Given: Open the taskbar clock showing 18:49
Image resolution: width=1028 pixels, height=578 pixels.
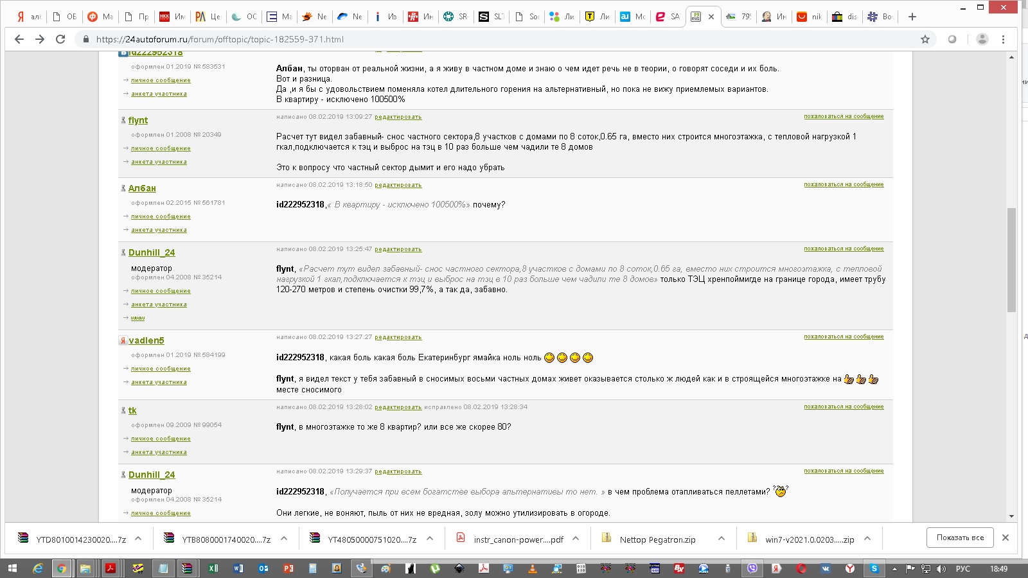Looking at the screenshot, I should coord(999,569).
